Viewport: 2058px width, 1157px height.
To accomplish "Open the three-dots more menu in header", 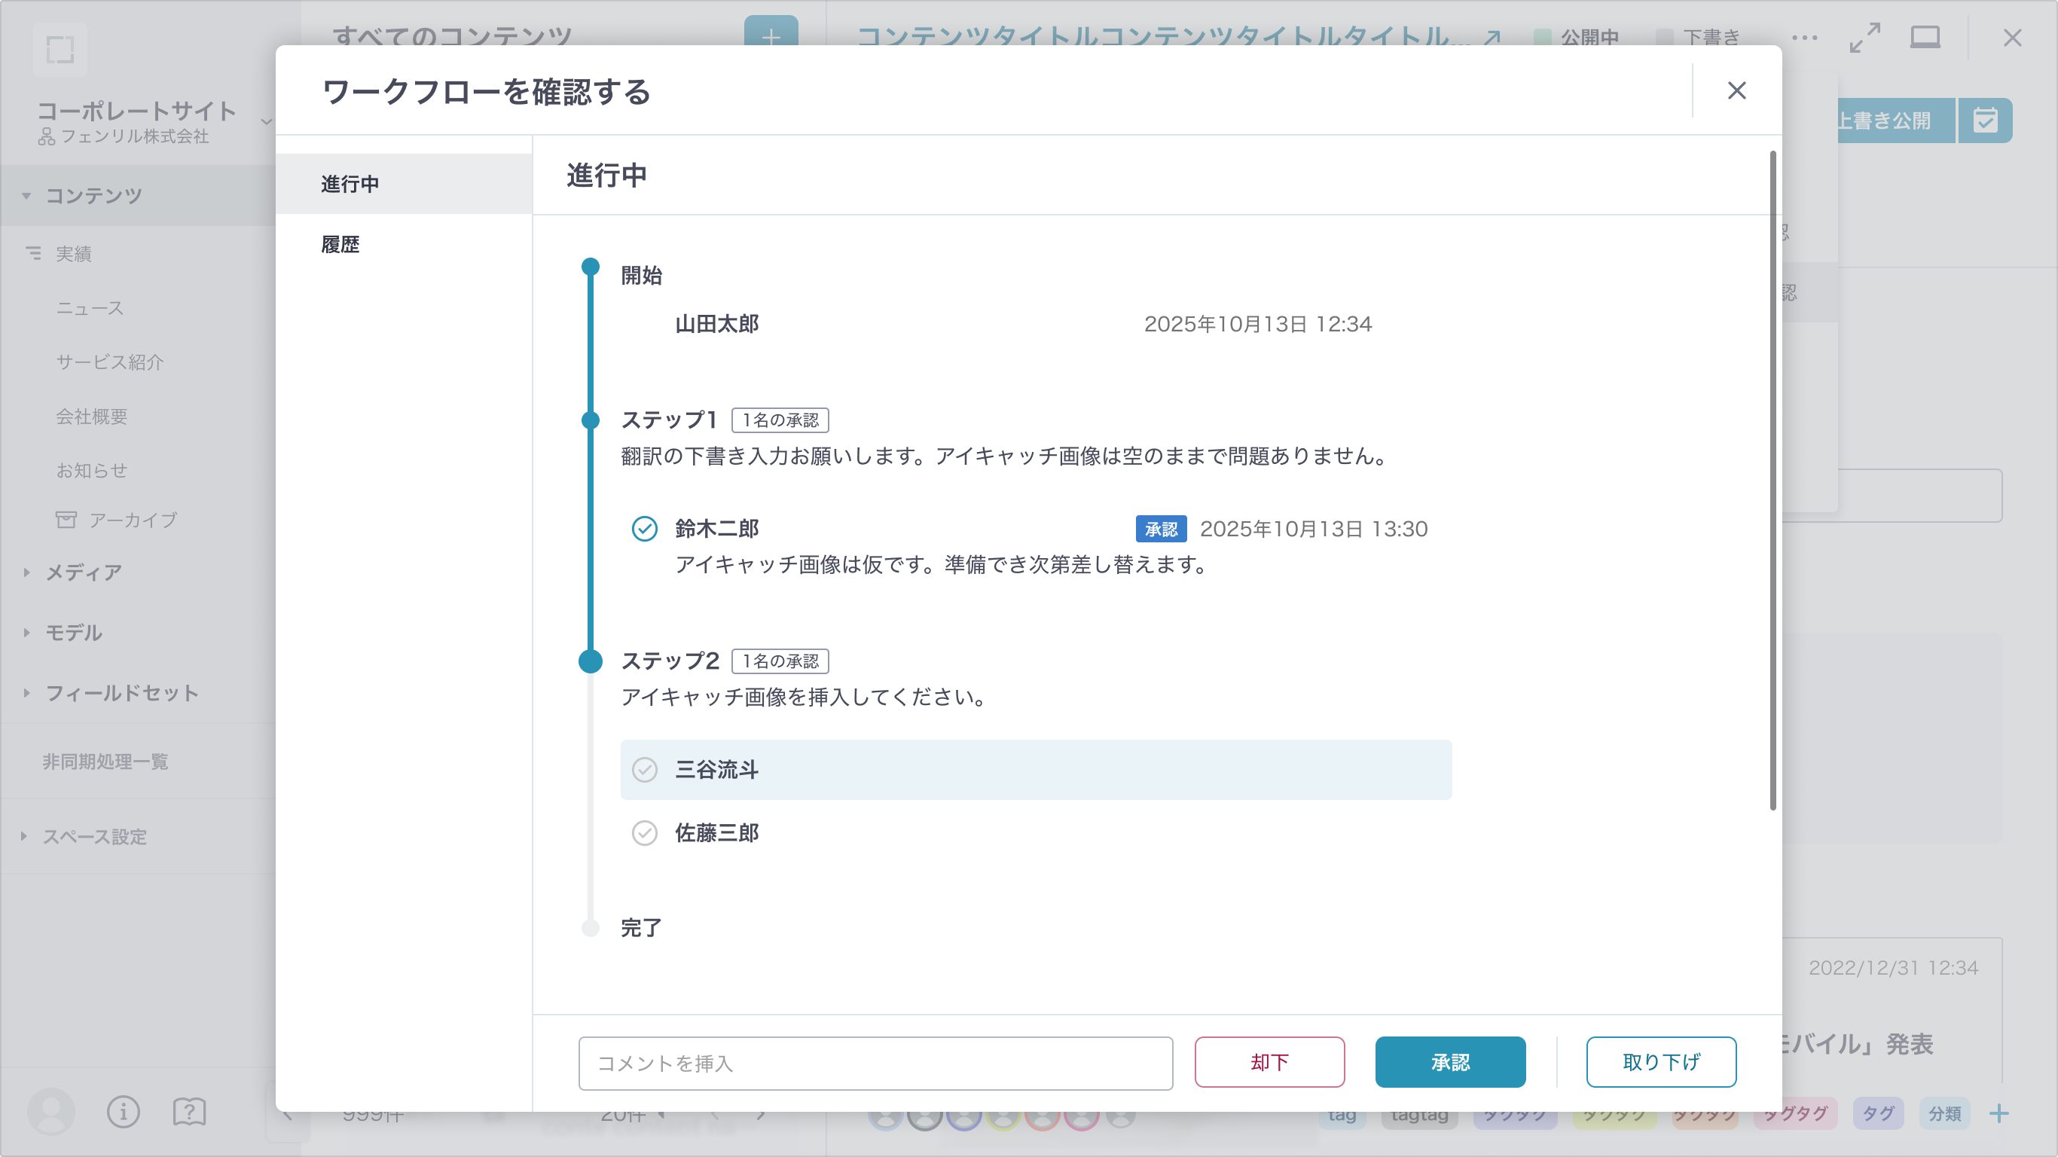I will pyautogui.click(x=1804, y=37).
